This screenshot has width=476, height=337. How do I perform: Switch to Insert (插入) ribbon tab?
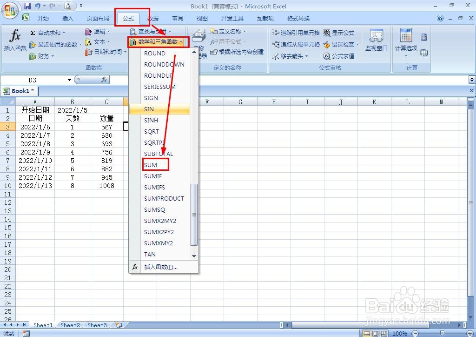pyautogui.click(x=67, y=18)
